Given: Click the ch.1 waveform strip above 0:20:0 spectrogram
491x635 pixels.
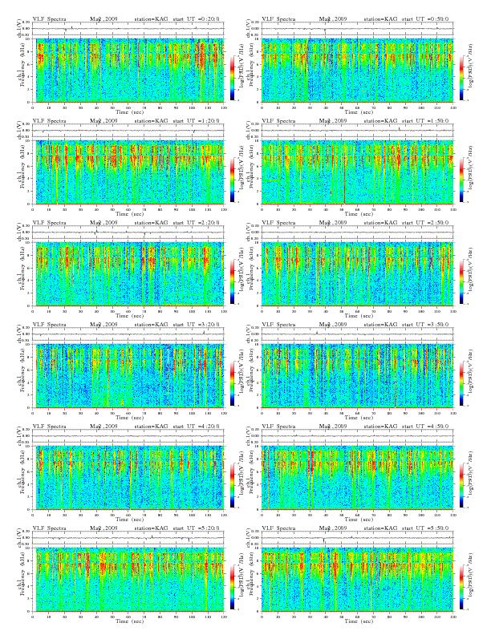Looking at the screenshot, I should pos(128,29).
